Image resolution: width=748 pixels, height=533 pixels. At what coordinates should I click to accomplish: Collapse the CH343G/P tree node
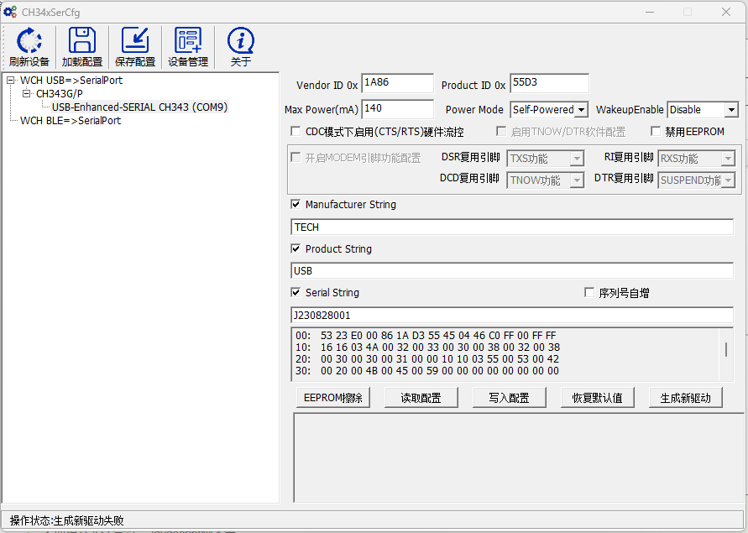27,94
